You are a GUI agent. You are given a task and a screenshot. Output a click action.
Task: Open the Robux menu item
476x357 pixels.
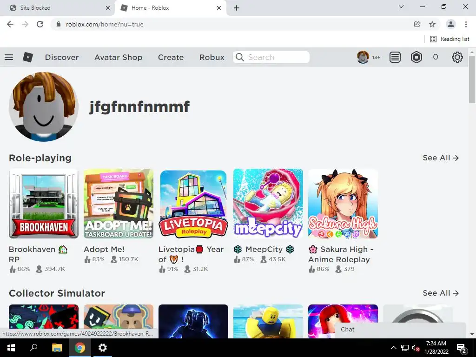click(x=212, y=57)
